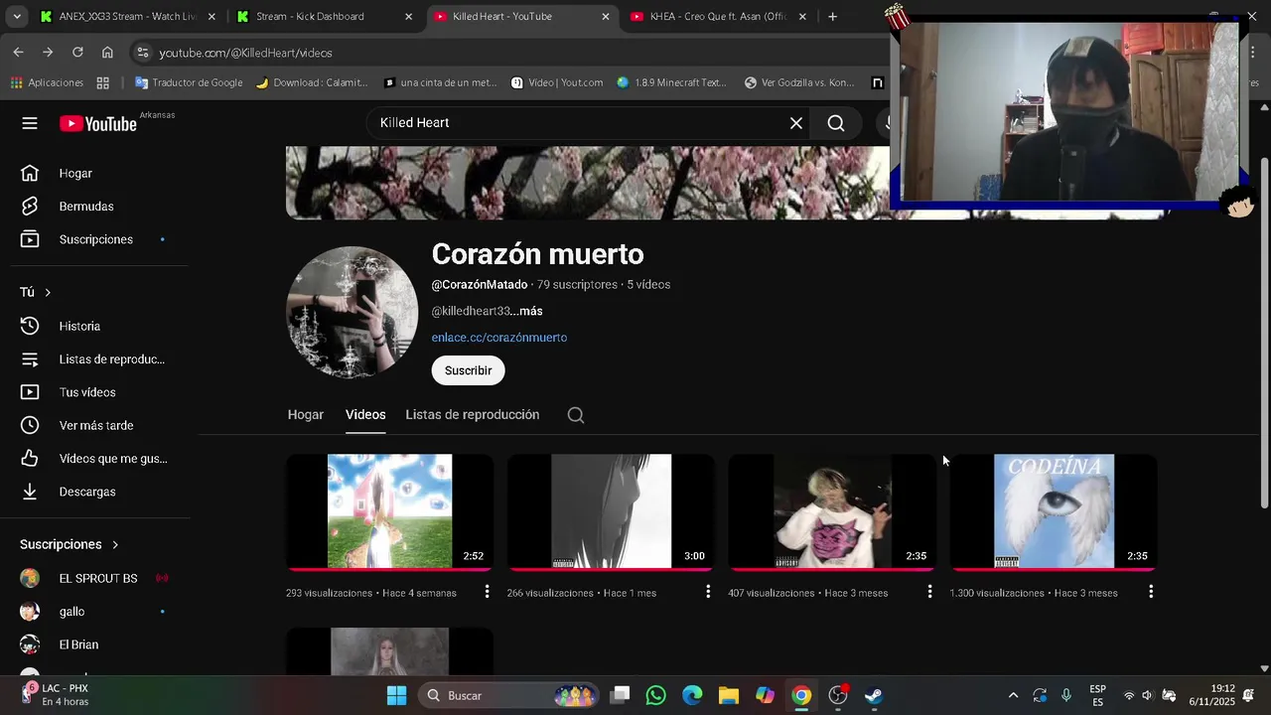The image size is (1271, 715).
Task: Switch to KHEA - Creo Que tab
Action: point(717,17)
